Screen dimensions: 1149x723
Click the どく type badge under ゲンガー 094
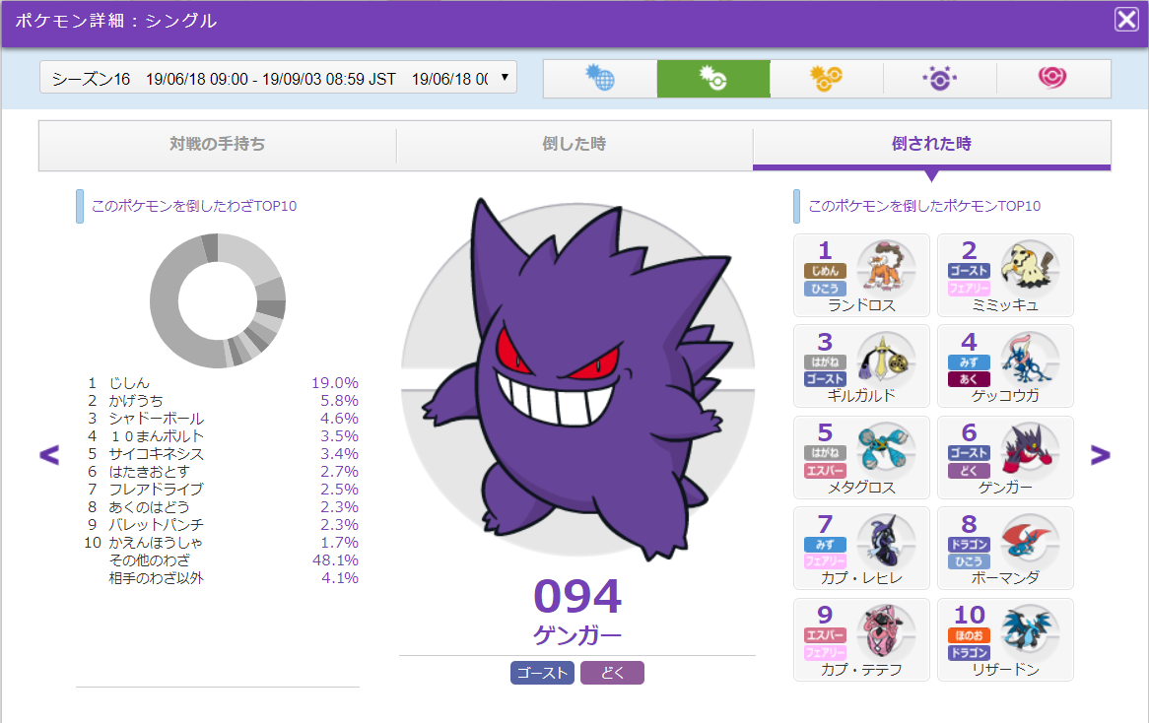(613, 673)
